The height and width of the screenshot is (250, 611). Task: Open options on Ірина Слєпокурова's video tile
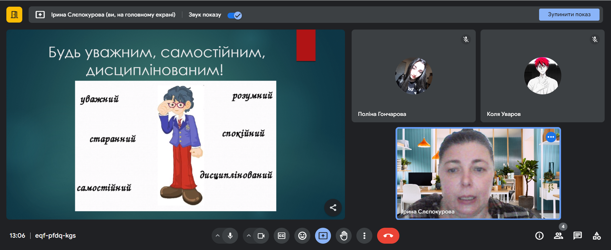551,137
